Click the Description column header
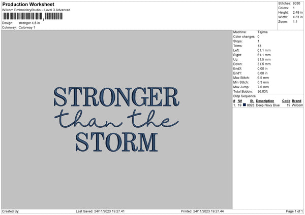Viewport: 305px width, 215px height. [x=265, y=101]
